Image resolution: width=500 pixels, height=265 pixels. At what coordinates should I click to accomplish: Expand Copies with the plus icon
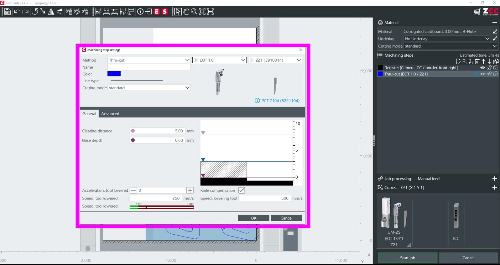pos(495,187)
